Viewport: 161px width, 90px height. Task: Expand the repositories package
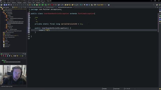(5, 26)
